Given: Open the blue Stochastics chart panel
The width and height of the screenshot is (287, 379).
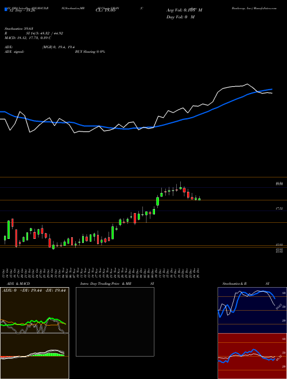Looking at the screenshot, I should [x=252, y=310].
